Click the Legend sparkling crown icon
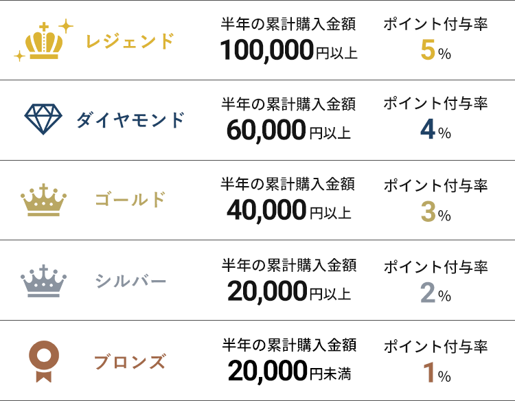 [x=44, y=41]
